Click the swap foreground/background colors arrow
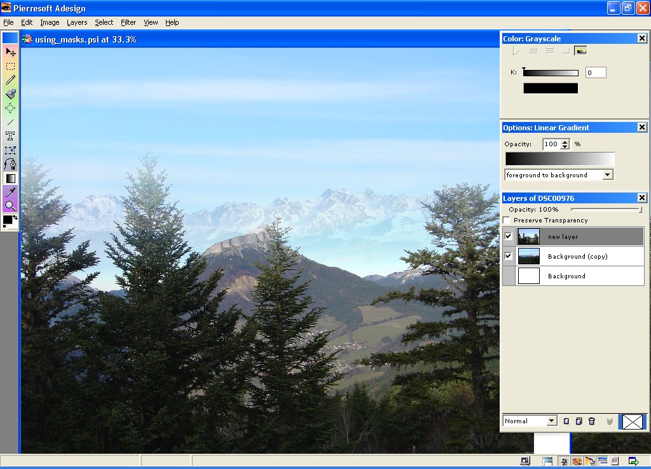This screenshot has width=651, height=469. pos(15,217)
